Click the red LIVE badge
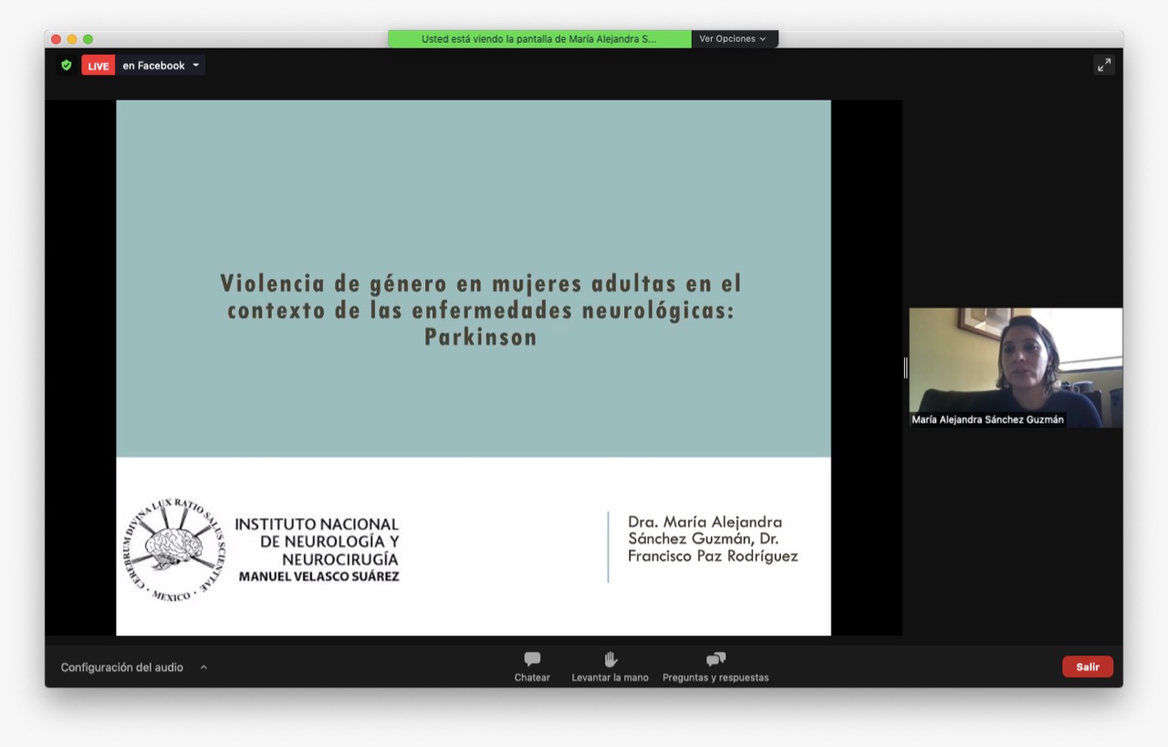This screenshot has height=747, width=1168. (98, 65)
